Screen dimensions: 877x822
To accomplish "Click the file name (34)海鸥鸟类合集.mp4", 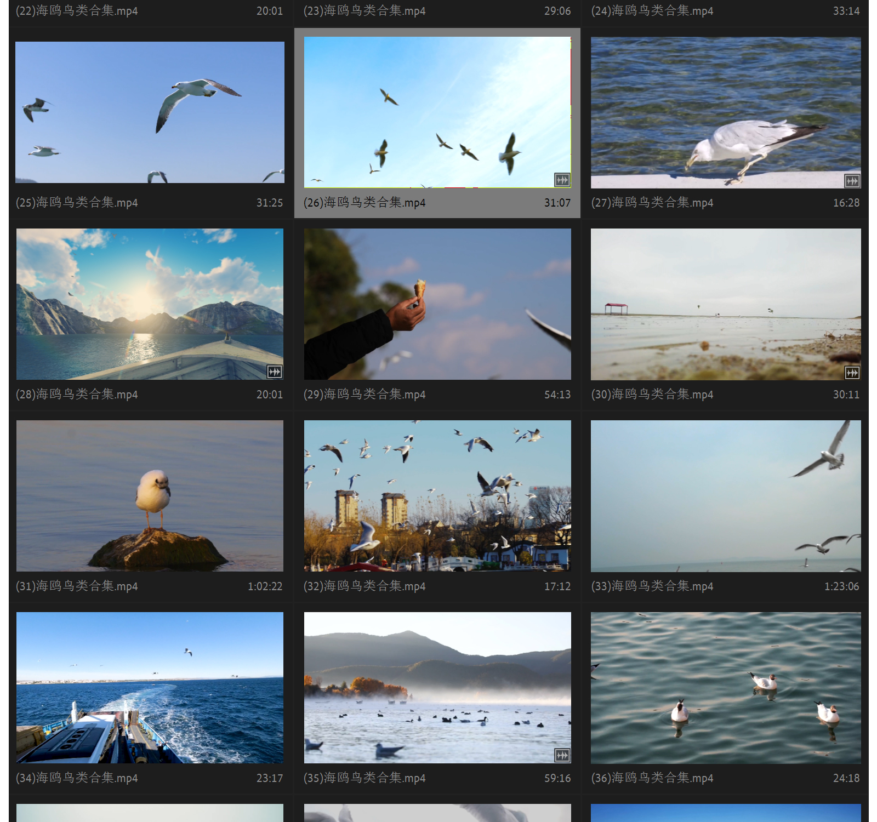I will [77, 778].
